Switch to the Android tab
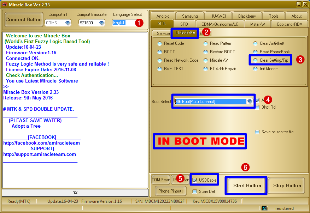 163,16
